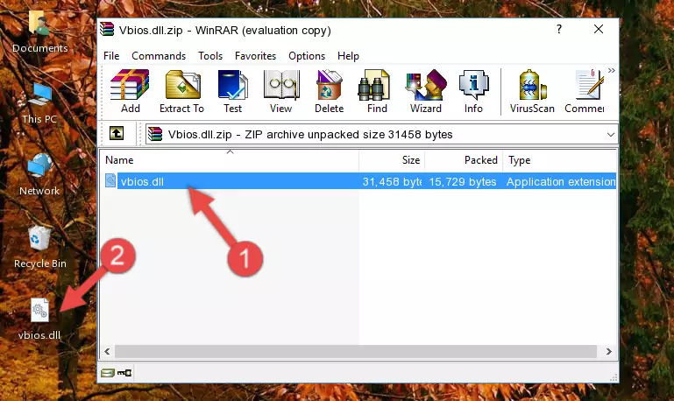Click the WinRAR title bar help question mark

[x=559, y=29]
